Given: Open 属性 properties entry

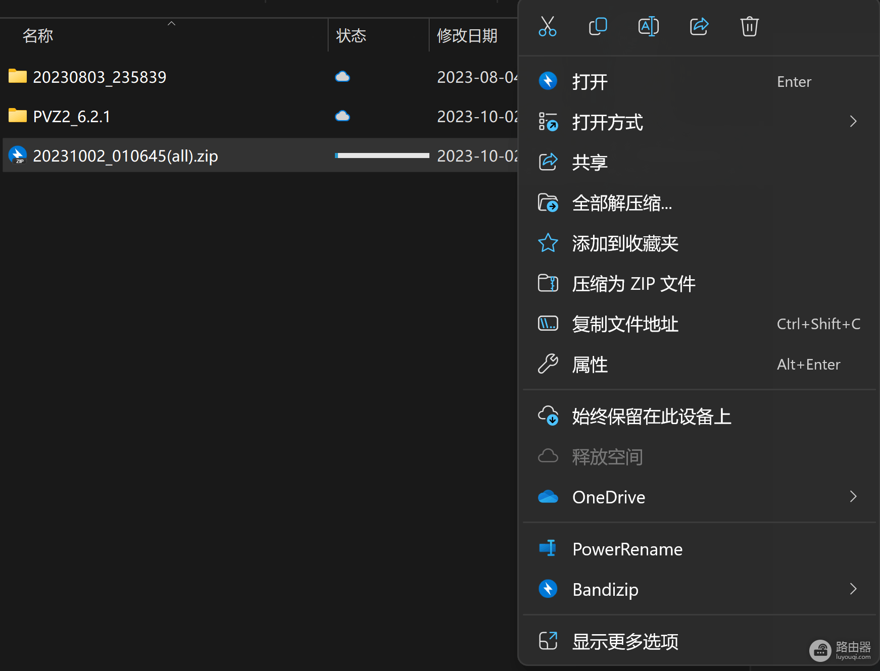Looking at the screenshot, I should (x=699, y=364).
